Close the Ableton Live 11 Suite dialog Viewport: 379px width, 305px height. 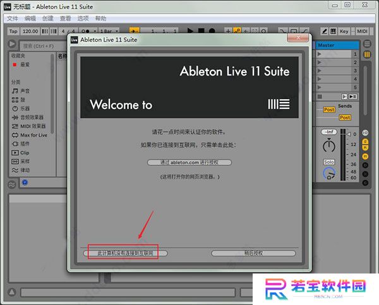pos(298,37)
